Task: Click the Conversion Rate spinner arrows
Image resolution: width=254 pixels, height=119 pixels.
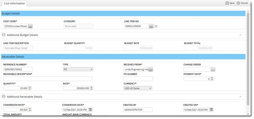Action: pyautogui.click(x=30, y=110)
